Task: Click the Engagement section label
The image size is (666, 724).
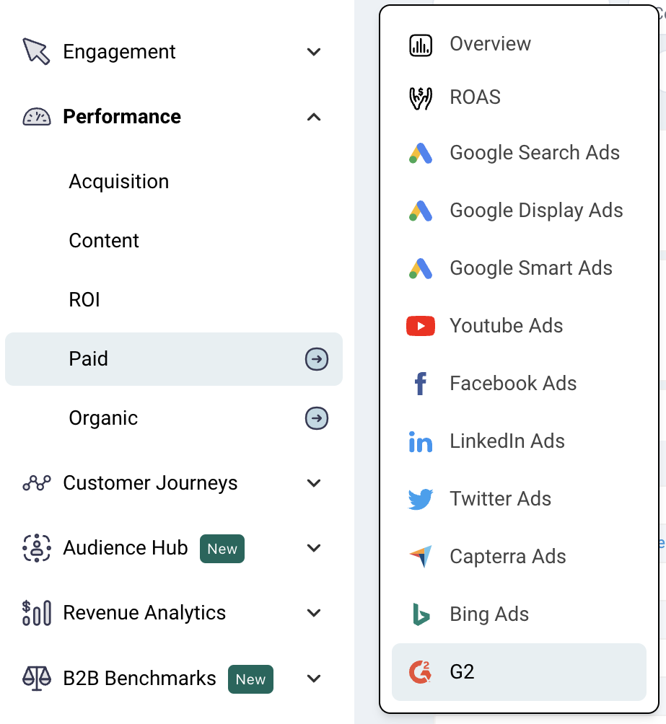Action: pos(119,52)
